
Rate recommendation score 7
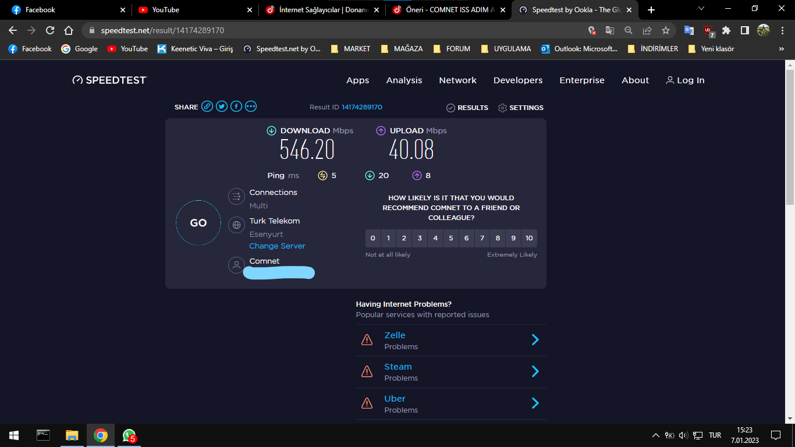pyautogui.click(x=482, y=238)
